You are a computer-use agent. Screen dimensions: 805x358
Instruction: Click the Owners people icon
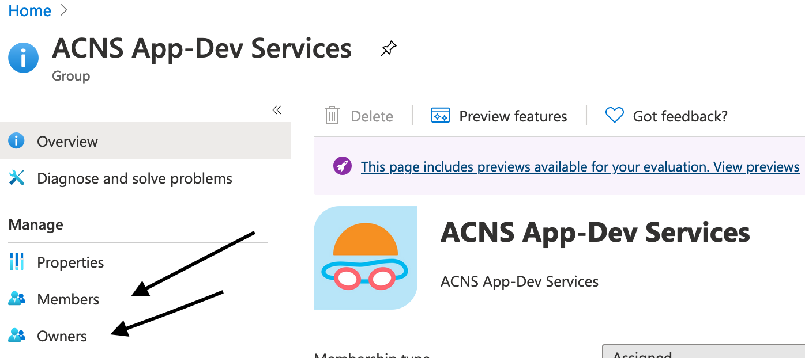pos(17,336)
